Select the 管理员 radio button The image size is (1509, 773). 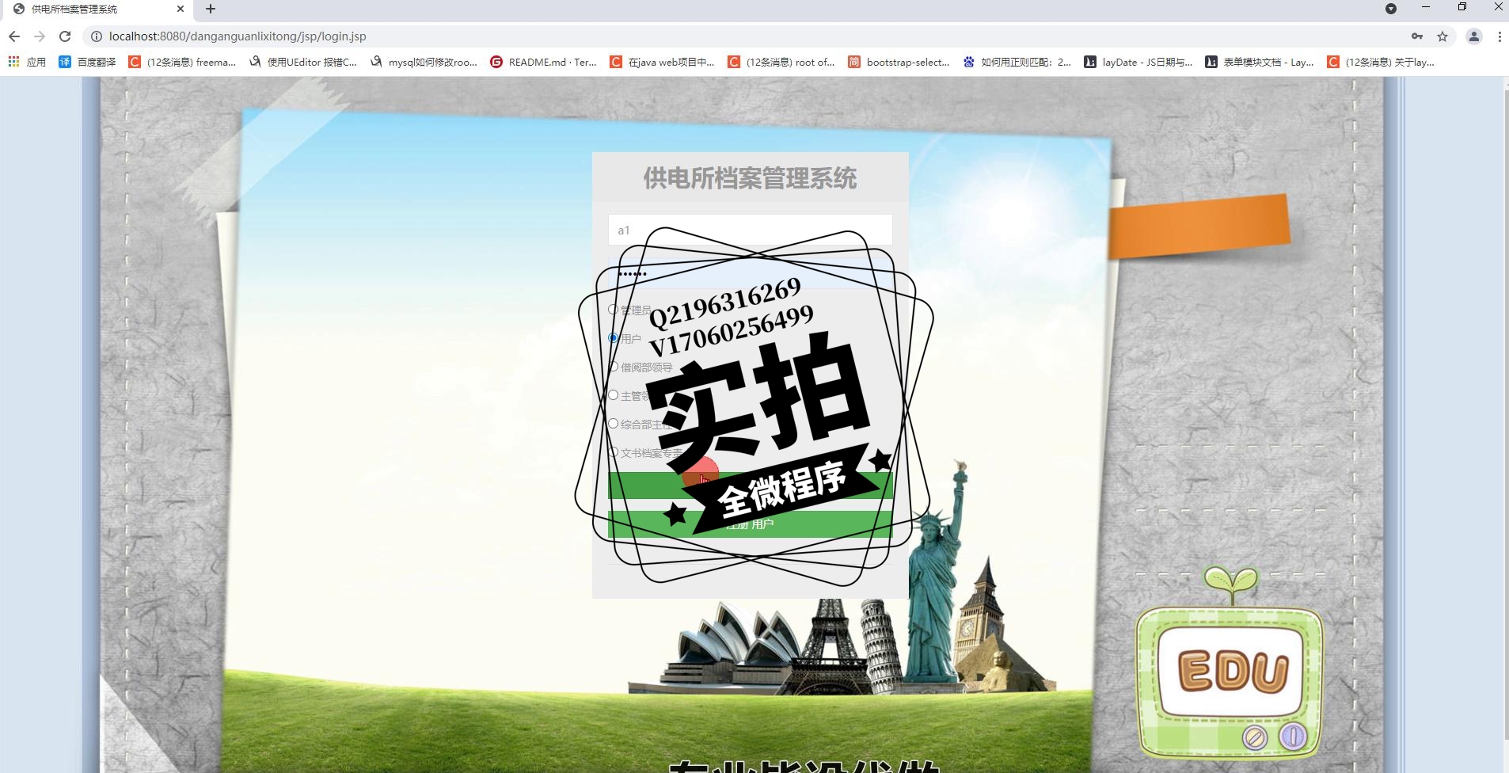pos(613,310)
